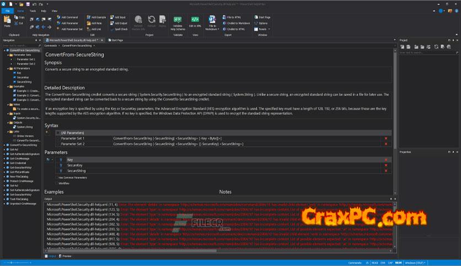Open the Panels dropdown in Window group
The height and width of the screenshot is (266, 461).
[264, 29]
